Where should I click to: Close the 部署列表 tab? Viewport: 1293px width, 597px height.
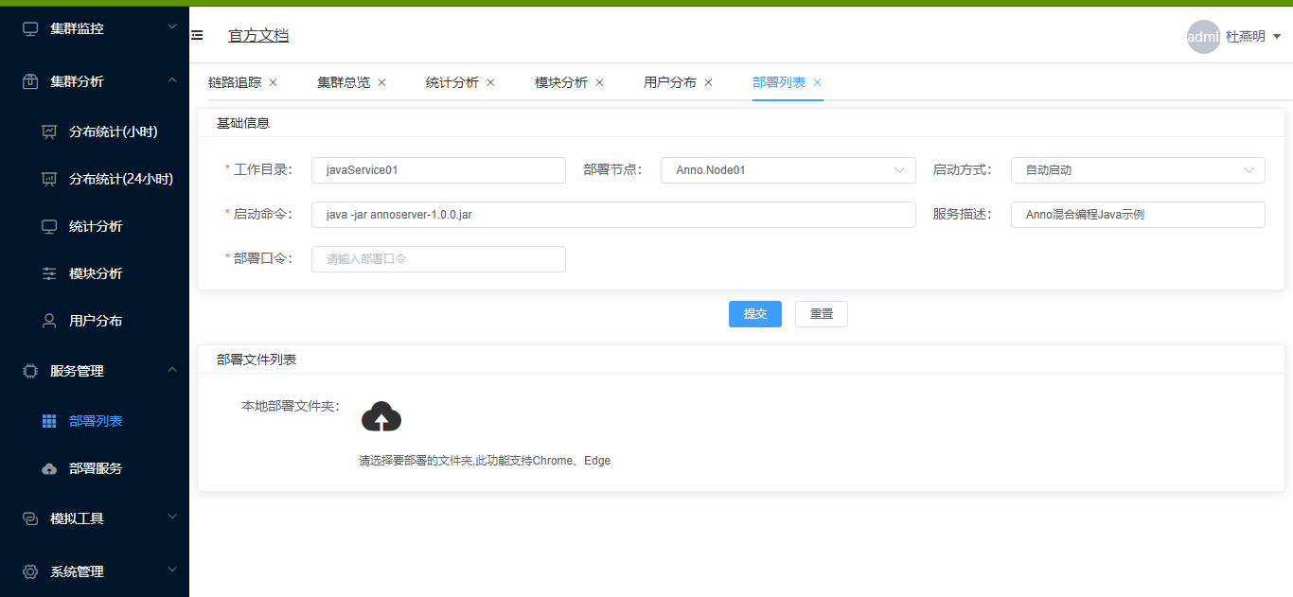tap(817, 82)
